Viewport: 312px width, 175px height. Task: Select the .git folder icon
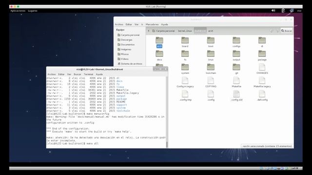236,67
